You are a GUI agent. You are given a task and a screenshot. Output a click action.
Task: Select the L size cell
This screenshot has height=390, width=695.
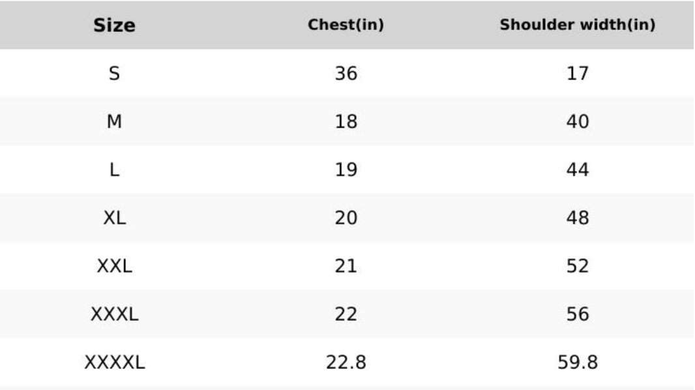pos(114,170)
